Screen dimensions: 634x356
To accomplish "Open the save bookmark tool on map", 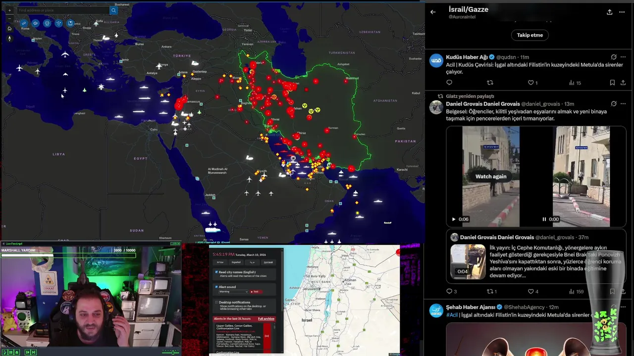I will click(x=70, y=23).
